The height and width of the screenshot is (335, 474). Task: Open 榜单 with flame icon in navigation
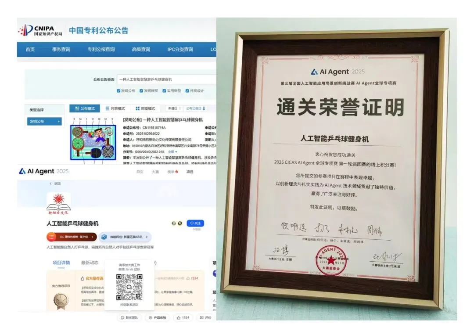tap(172, 172)
